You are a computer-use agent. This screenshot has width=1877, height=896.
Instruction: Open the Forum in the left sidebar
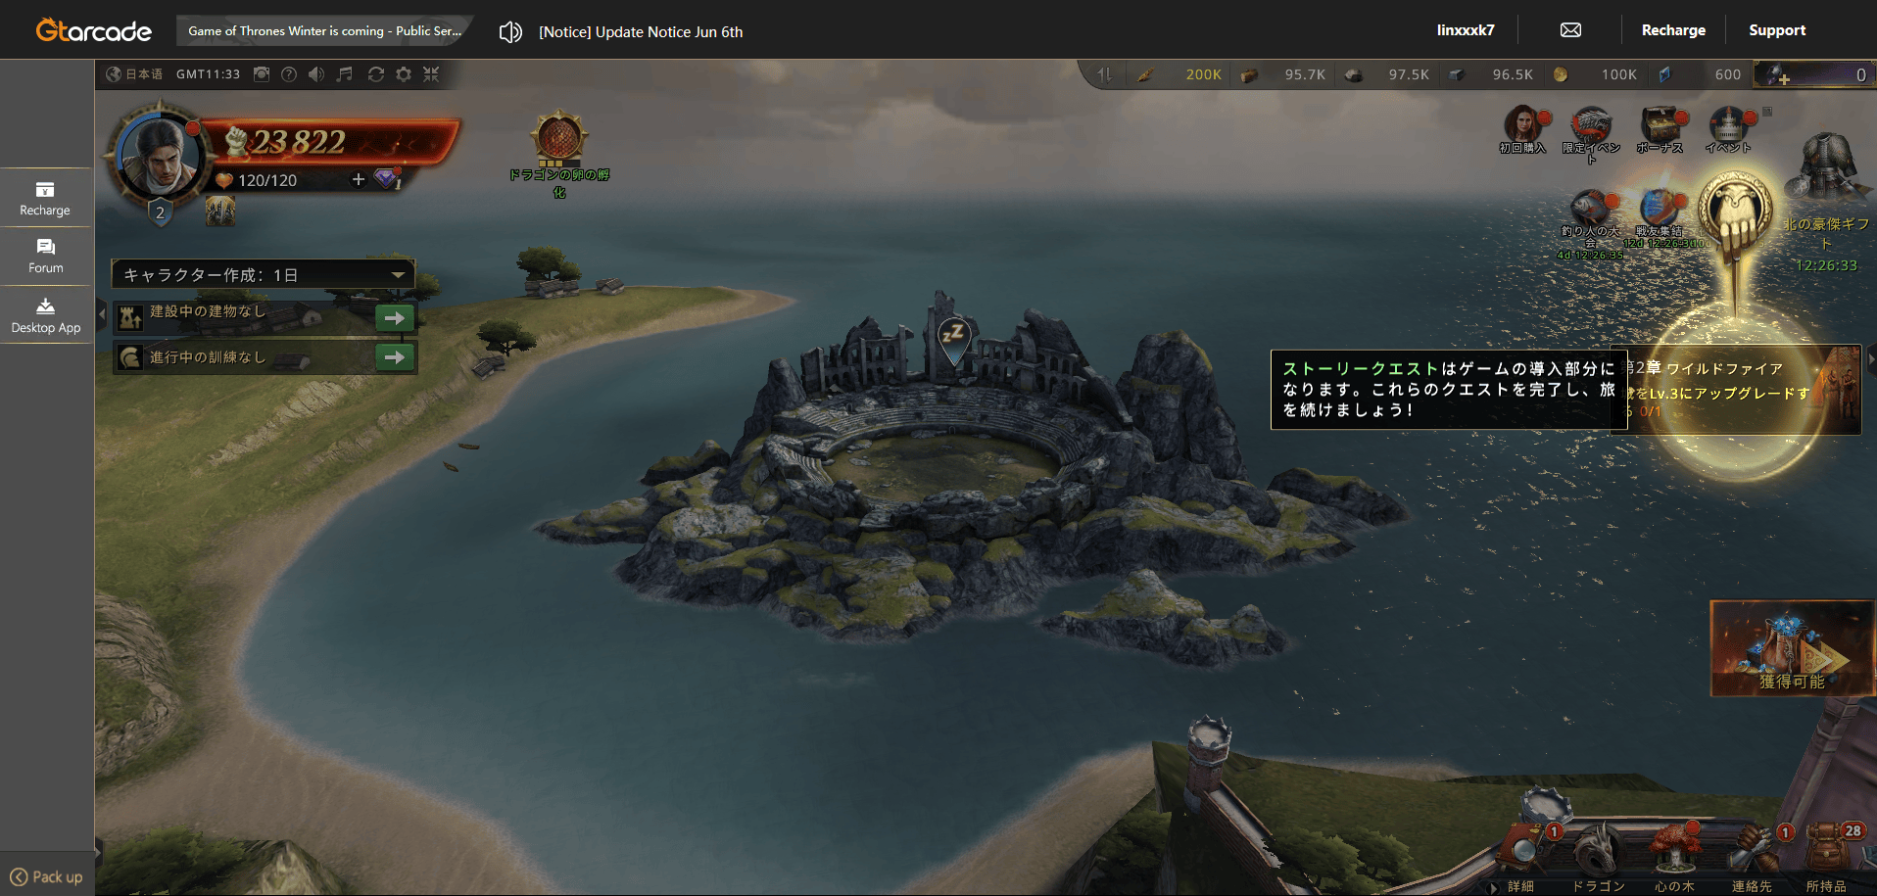click(x=45, y=257)
